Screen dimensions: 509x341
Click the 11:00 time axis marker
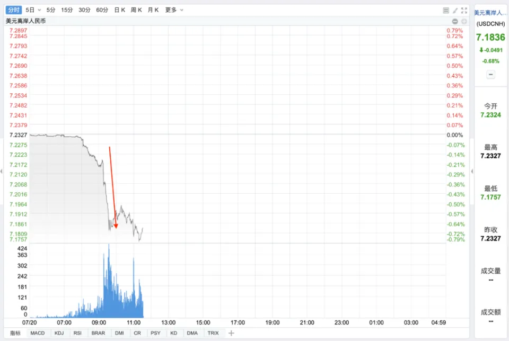(x=134, y=322)
